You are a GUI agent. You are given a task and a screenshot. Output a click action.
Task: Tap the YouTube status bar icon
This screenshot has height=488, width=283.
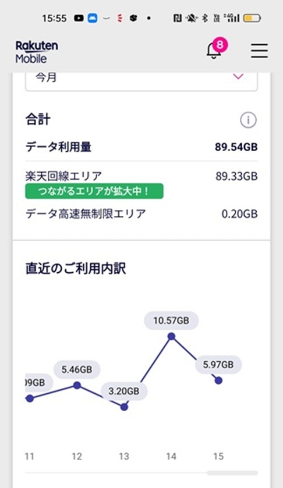[x=79, y=19]
